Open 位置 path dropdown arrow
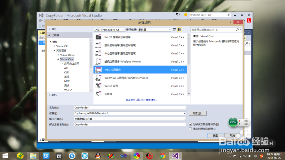The image size is (285, 160). point(184,113)
